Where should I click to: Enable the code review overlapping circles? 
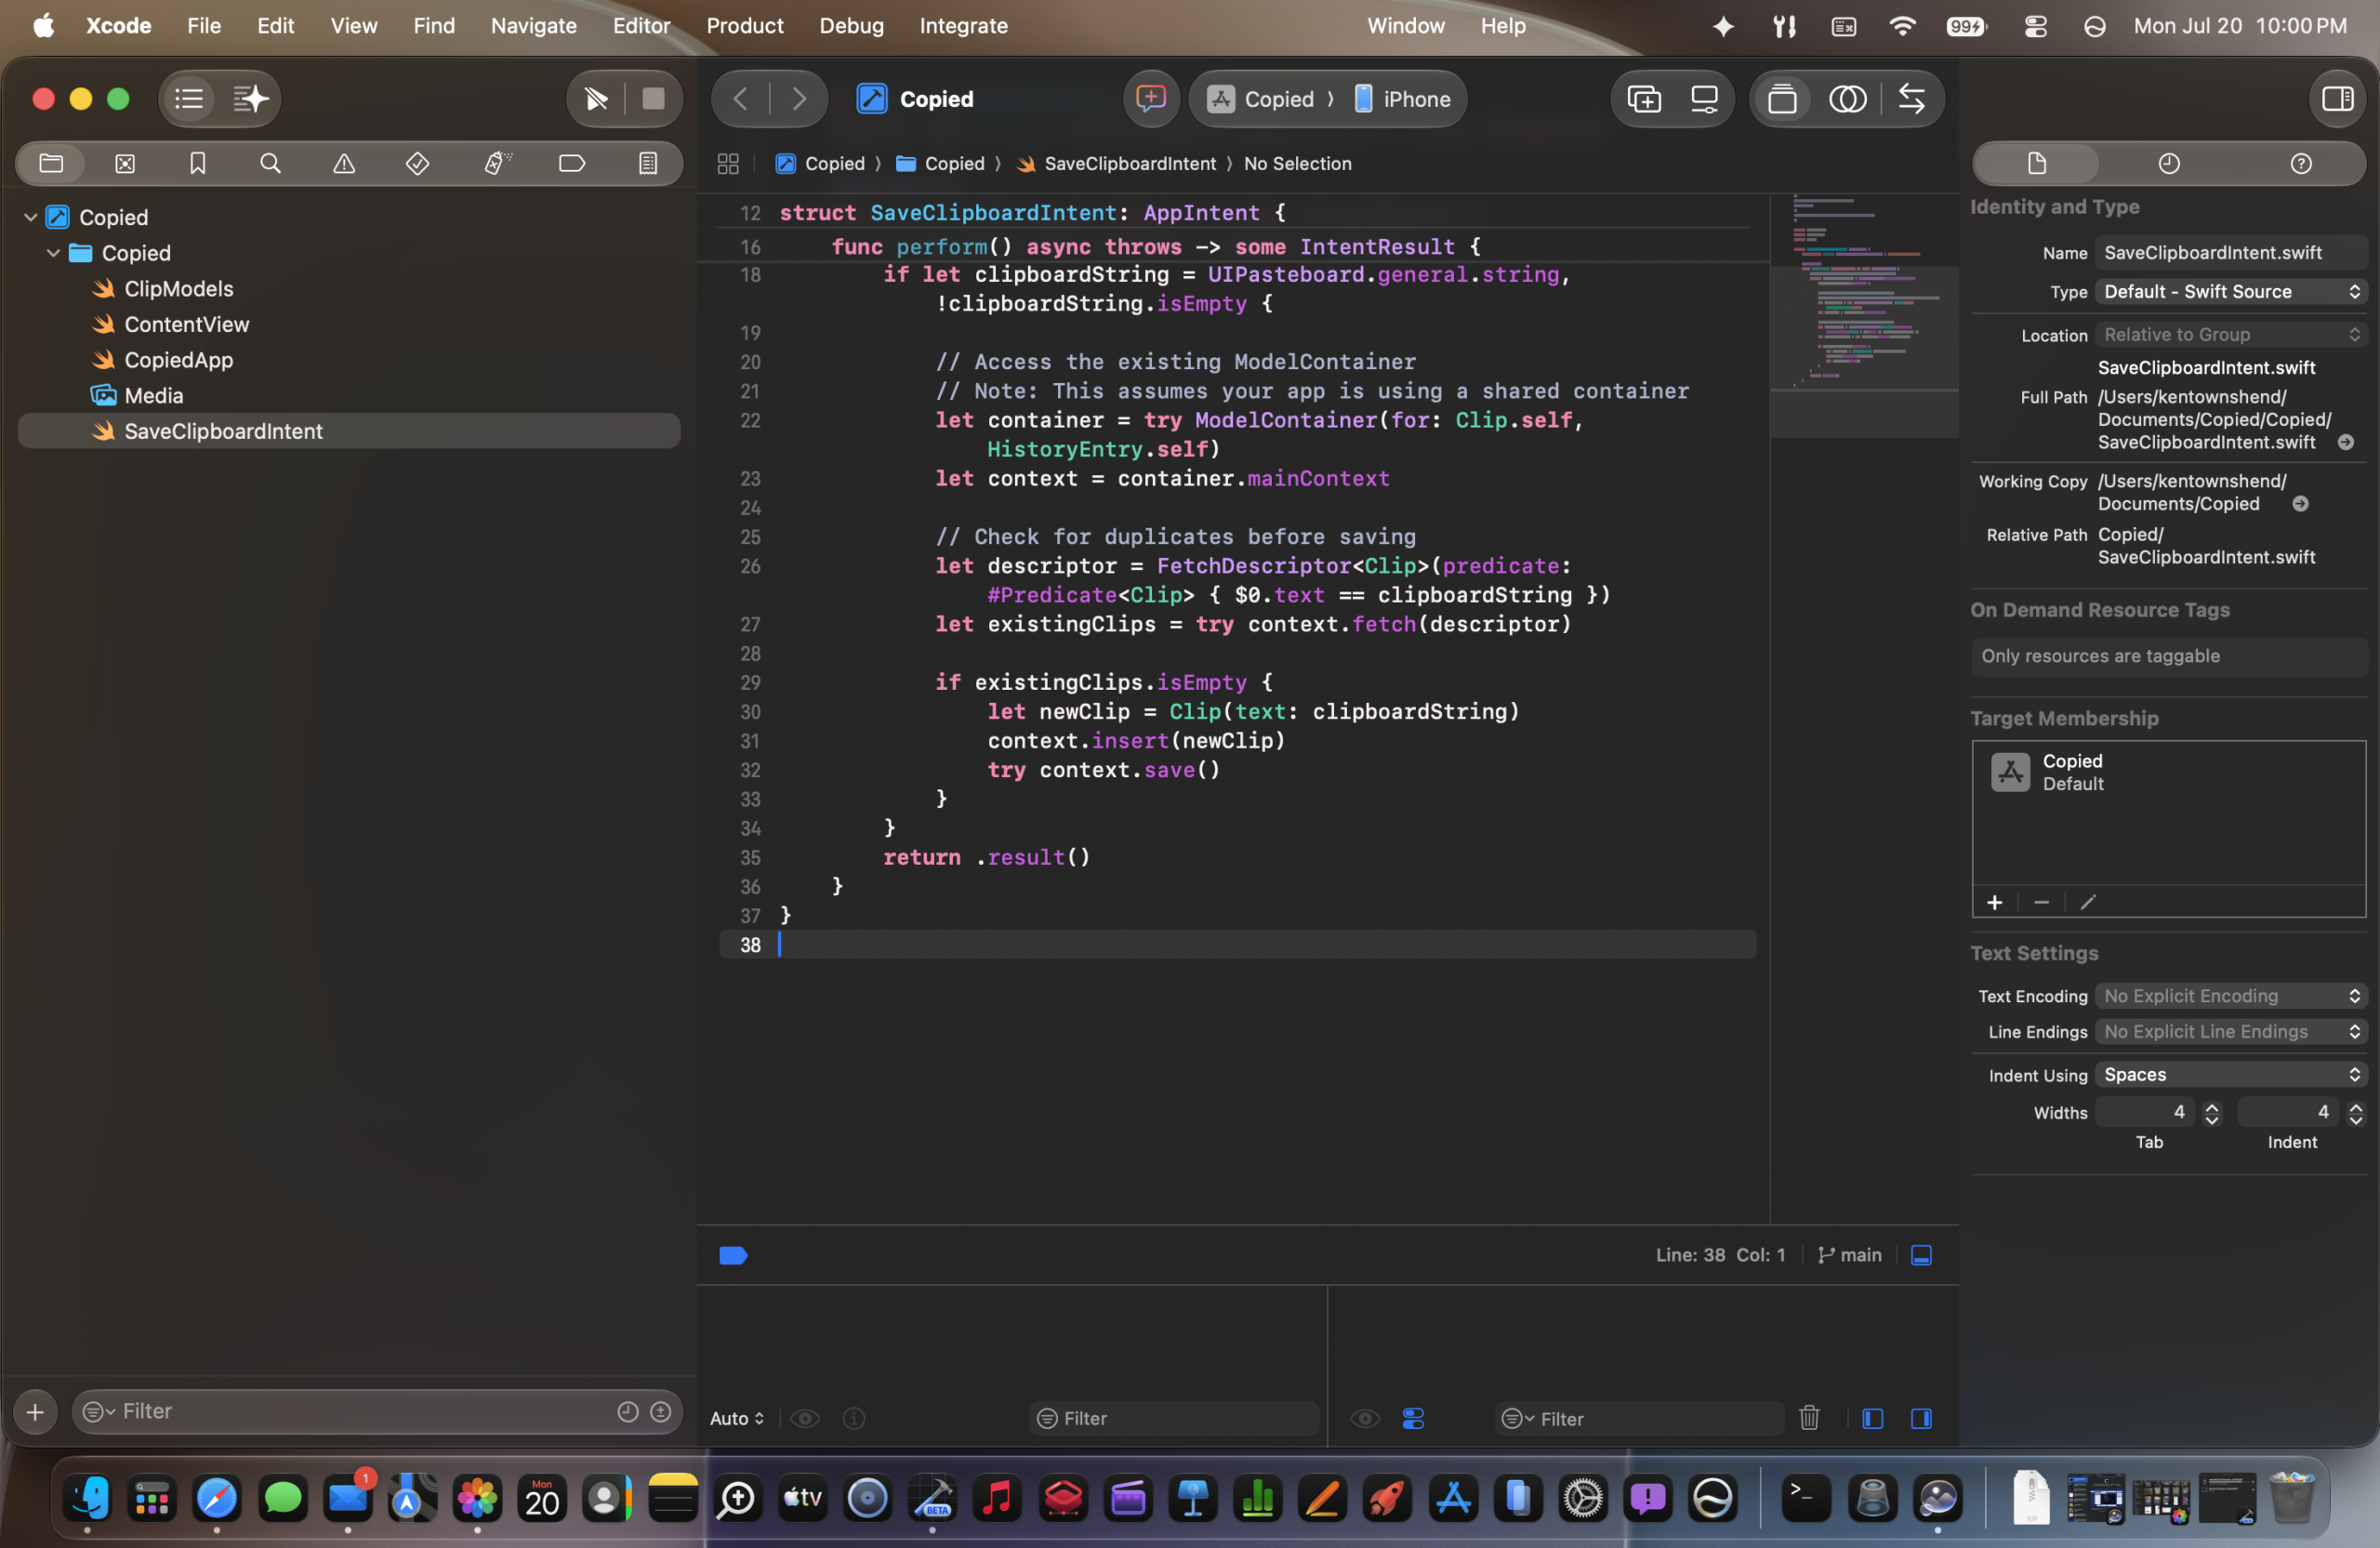point(1848,99)
